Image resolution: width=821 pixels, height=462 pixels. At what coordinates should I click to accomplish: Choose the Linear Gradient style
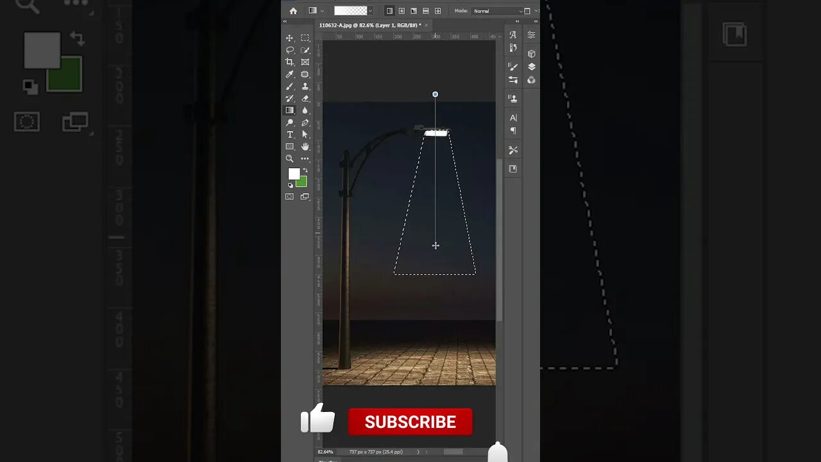tap(389, 11)
